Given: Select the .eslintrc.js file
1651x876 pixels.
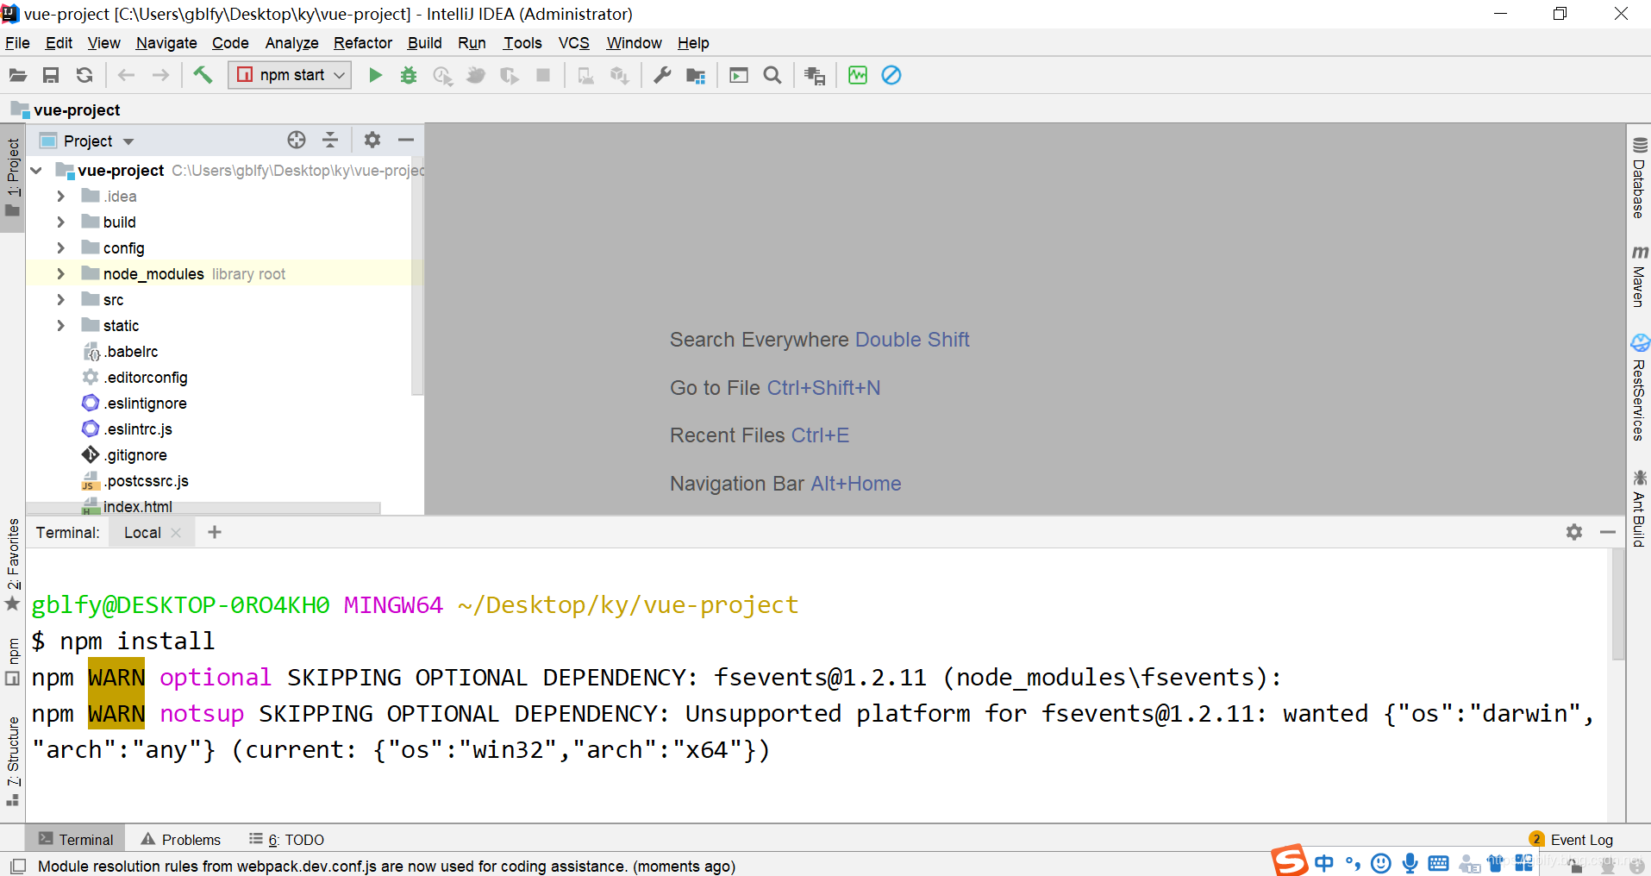Looking at the screenshot, I should pos(138,429).
